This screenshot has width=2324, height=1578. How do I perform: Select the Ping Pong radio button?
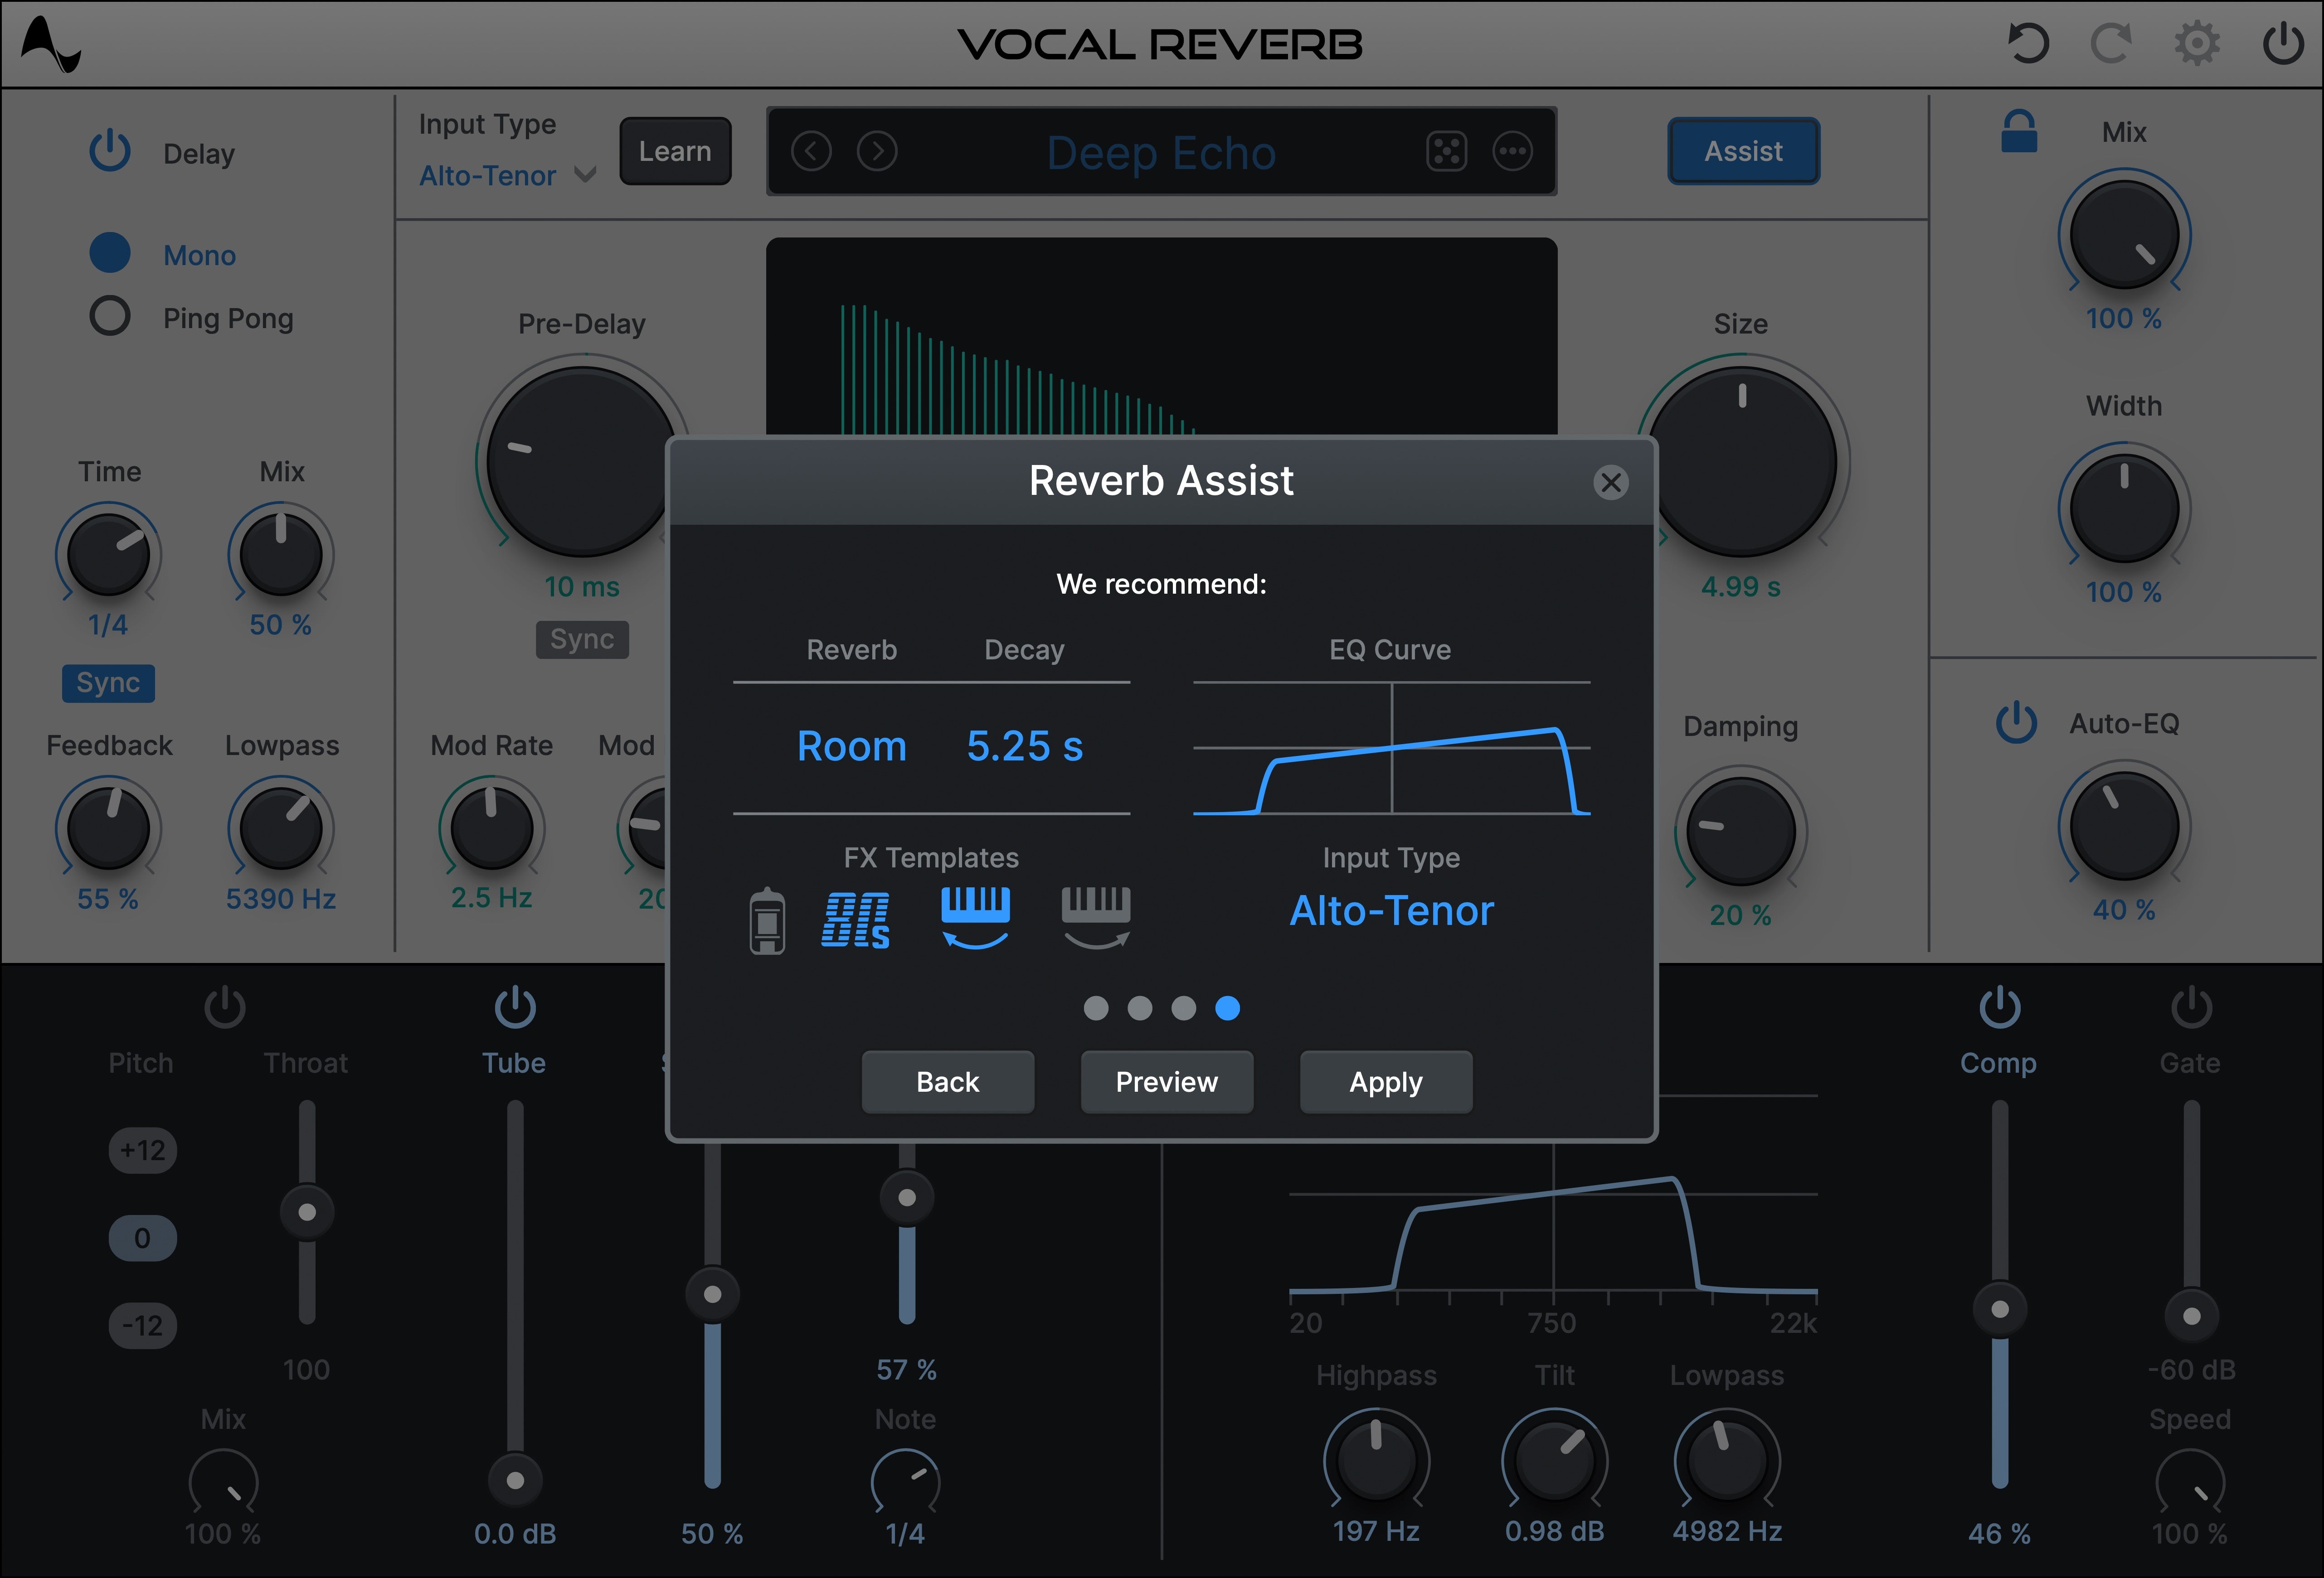110,317
